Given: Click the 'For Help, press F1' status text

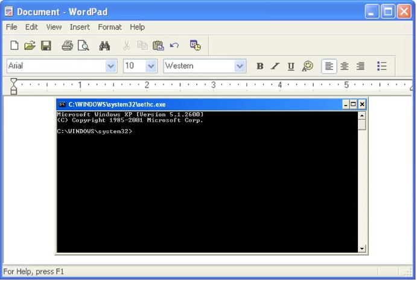Looking at the screenshot, I should (x=34, y=272).
